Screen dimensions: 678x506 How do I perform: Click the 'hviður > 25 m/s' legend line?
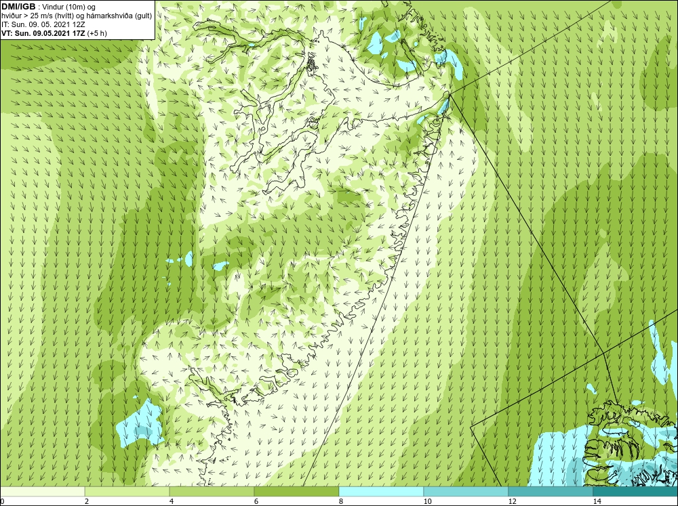[77, 16]
